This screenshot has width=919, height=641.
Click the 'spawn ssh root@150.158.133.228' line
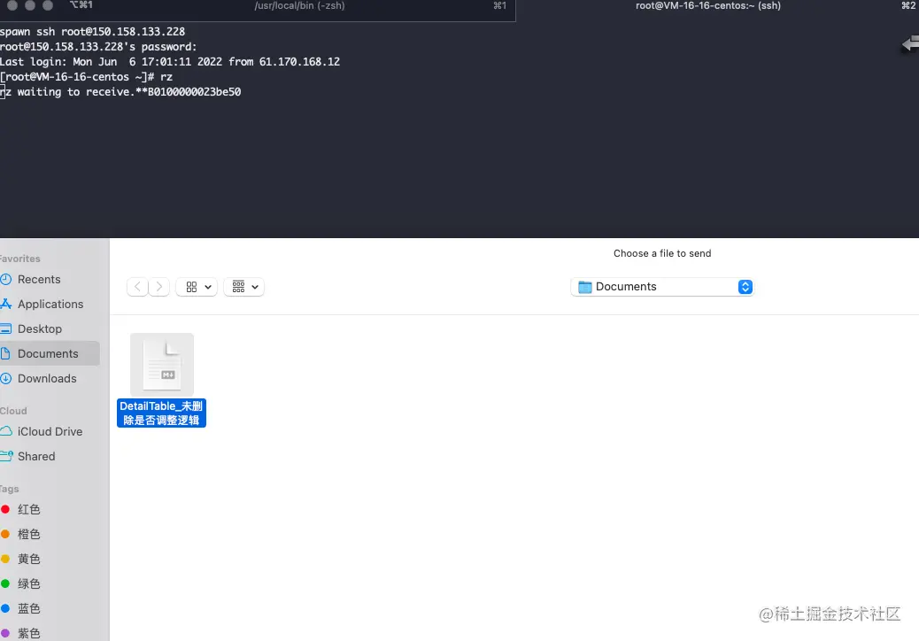93,32
